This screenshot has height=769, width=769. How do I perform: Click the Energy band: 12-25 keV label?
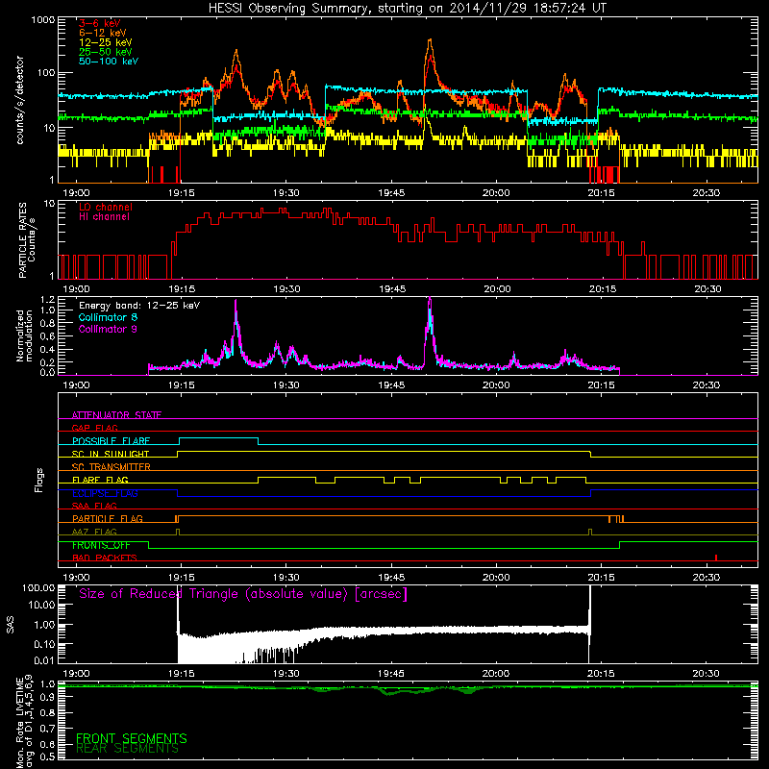(139, 306)
